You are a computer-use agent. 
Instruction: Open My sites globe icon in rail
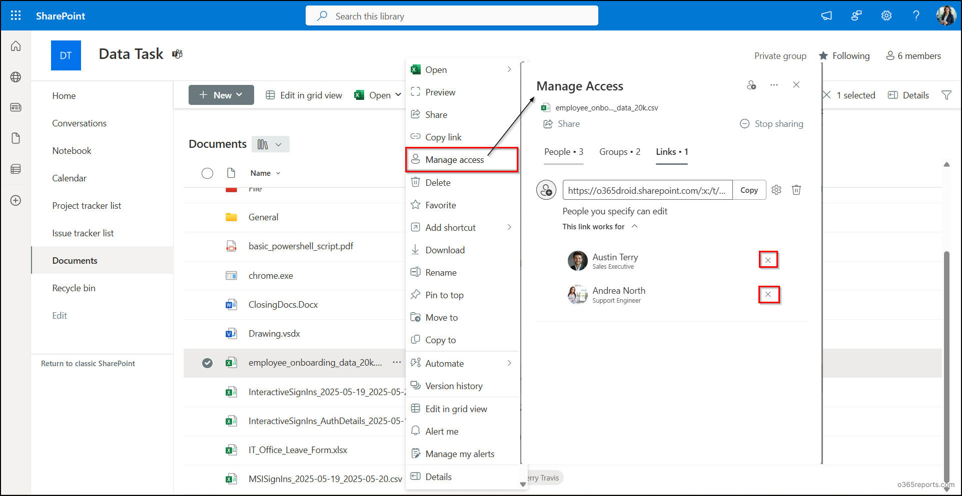16,77
